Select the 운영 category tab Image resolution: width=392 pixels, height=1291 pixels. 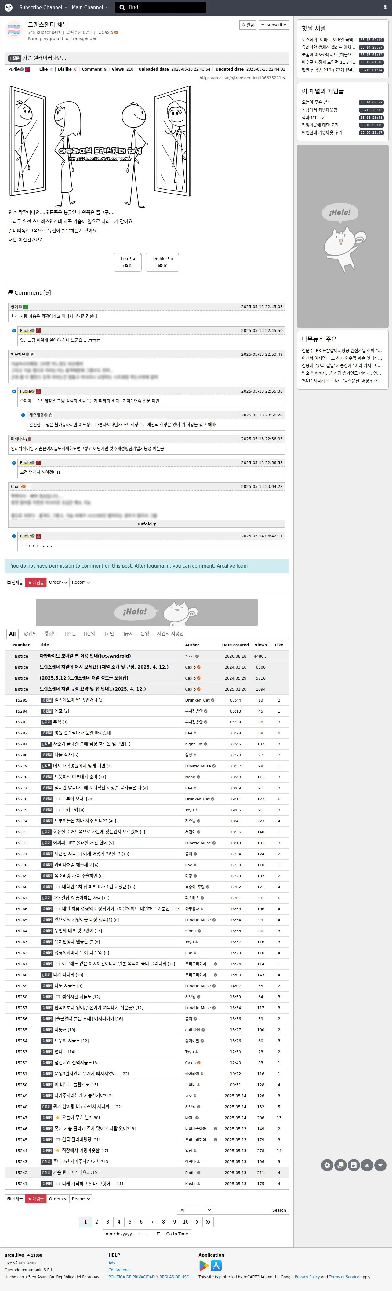(x=145, y=634)
